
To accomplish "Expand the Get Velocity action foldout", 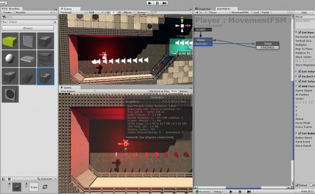I will point(296,72).
